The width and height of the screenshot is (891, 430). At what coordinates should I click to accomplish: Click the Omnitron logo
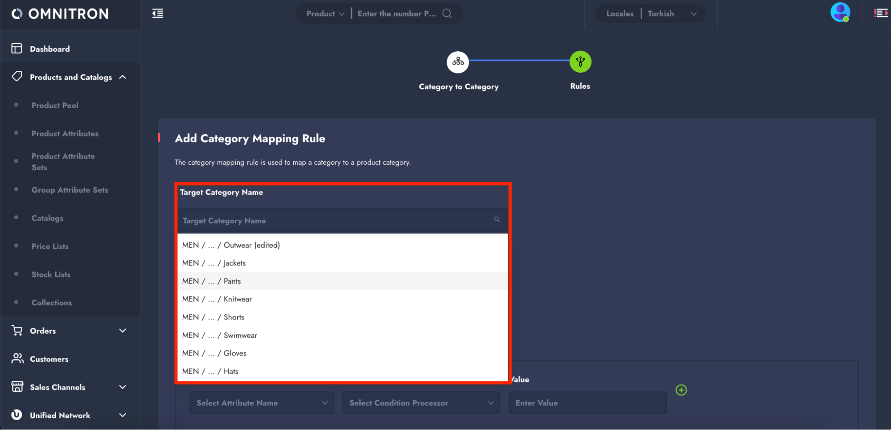pos(60,14)
